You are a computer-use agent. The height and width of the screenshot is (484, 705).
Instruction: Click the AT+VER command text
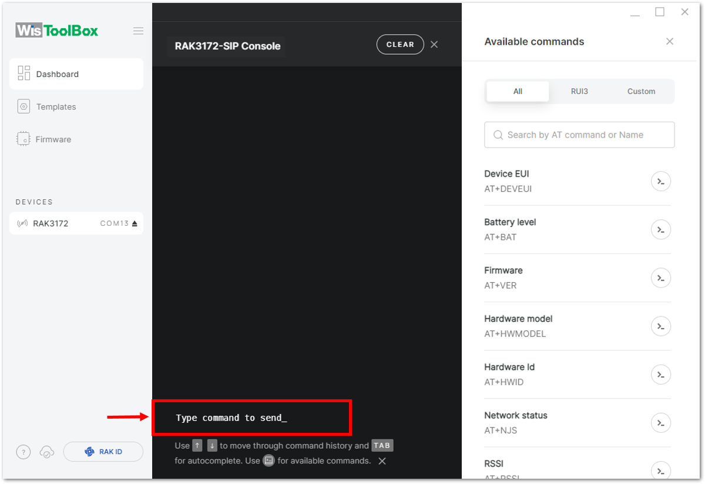(501, 286)
